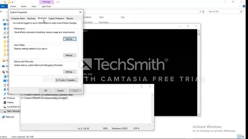Switch to the Computer Name tab

tap(18, 19)
